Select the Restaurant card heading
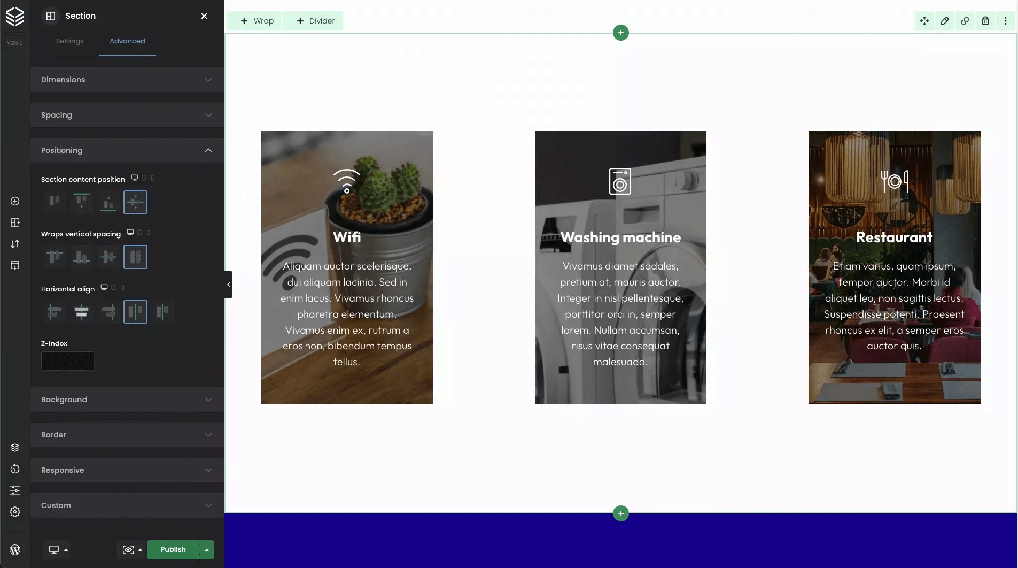 tap(894, 237)
